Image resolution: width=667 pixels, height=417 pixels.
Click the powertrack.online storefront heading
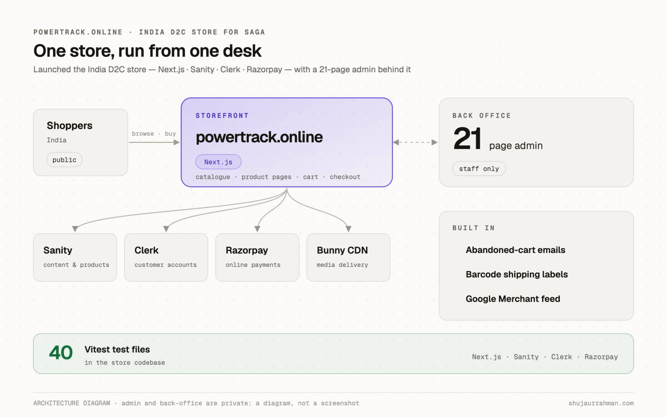click(259, 137)
